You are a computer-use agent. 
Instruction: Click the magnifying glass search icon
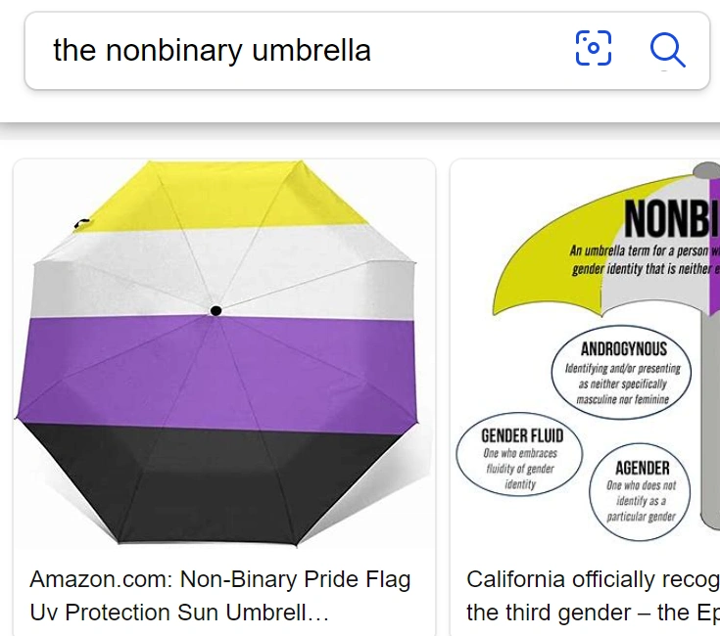pos(667,49)
